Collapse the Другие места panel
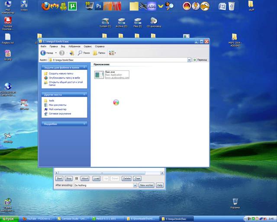Screen dimensions: 277x222 click(x=84, y=95)
